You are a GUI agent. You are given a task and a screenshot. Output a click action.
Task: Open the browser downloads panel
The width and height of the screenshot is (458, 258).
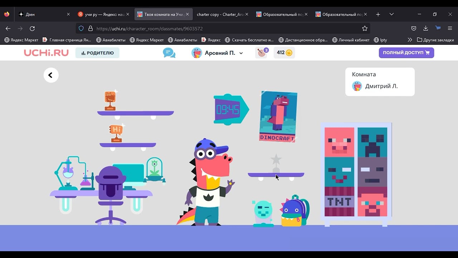click(425, 28)
